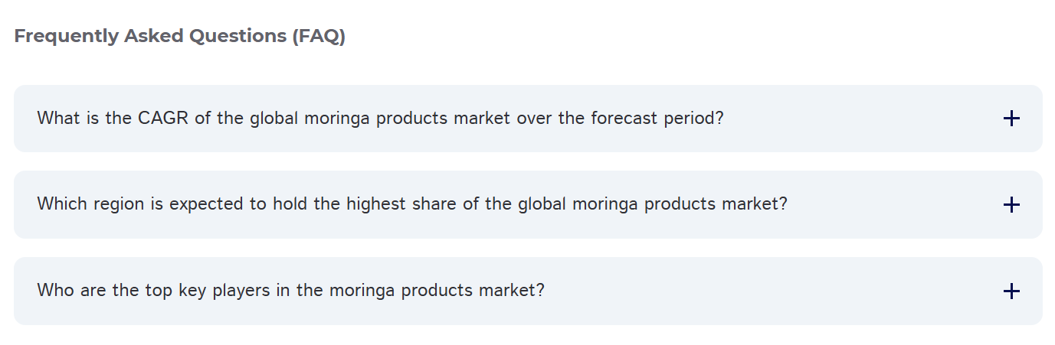Open the third FAQ accordion row
1055x345 pixels.
coord(527,291)
